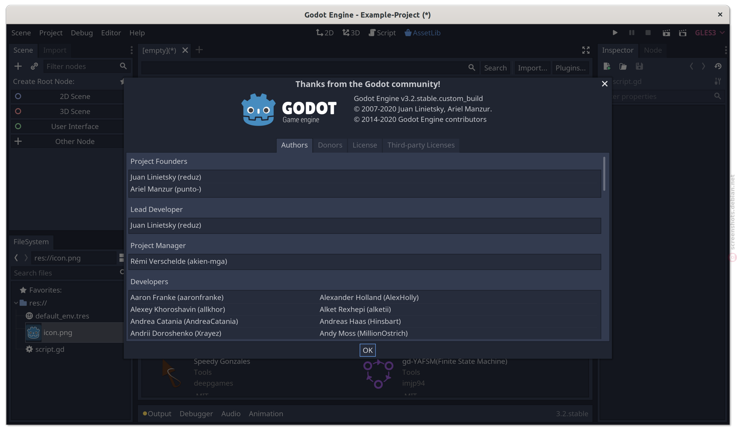The height and width of the screenshot is (432, 737).
Task: Open the Help menu
Action: click(137, 33)
